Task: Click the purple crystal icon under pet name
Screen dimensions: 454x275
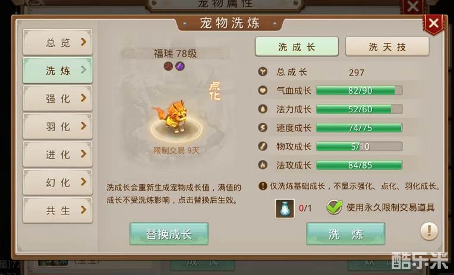Action: coord(180,67)
